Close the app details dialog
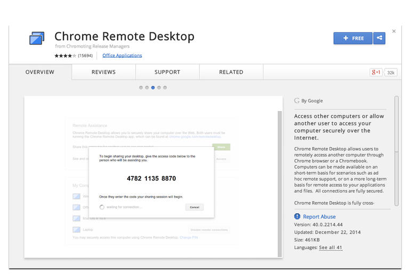 394,31
